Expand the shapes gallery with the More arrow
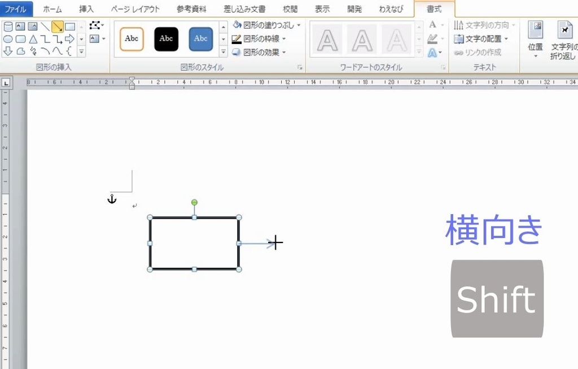578x369 pixels. (x=81, y=51)
